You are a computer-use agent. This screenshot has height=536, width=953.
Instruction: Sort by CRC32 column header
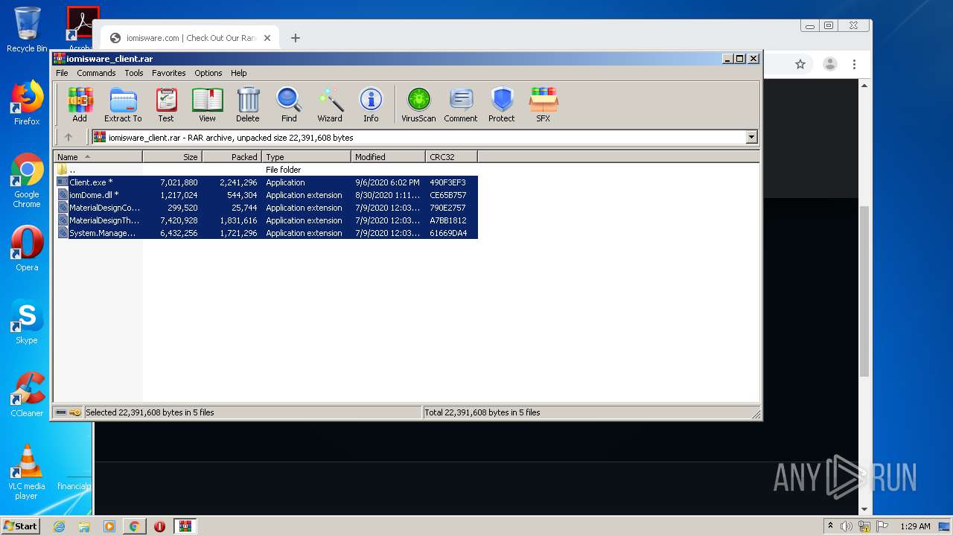(451, 157)
